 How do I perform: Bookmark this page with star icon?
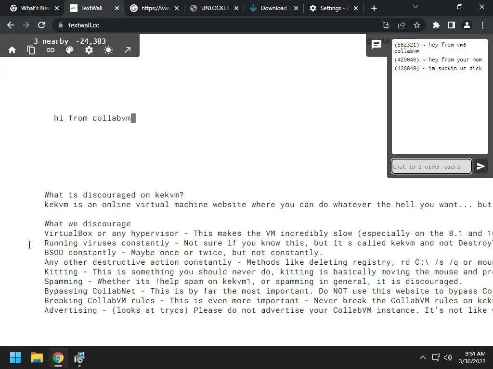tap(417, 25)
